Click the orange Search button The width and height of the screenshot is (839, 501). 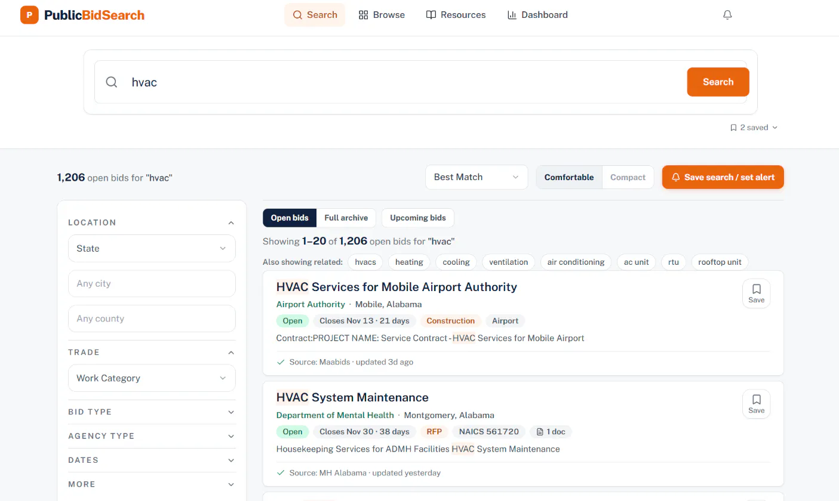[x=718, y=82]
